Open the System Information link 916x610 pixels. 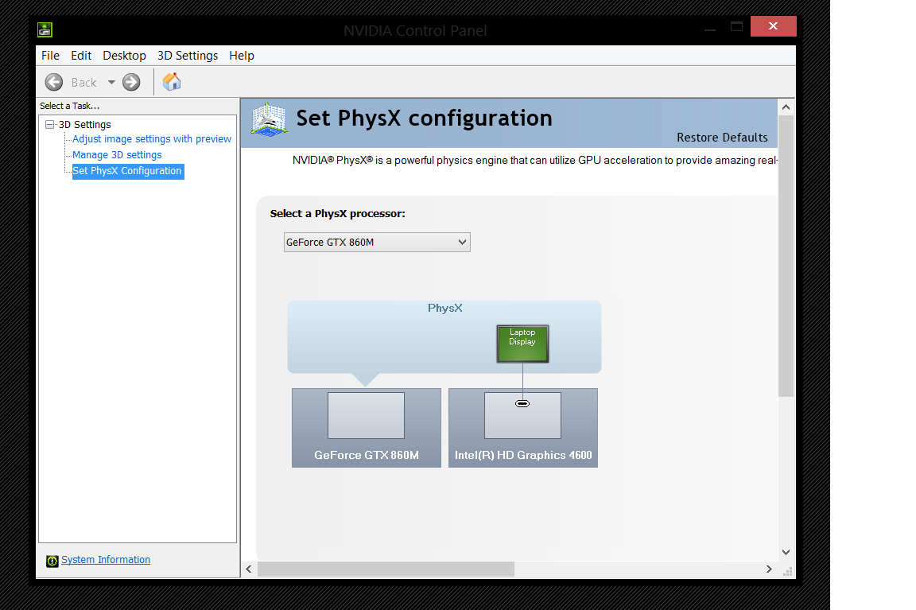point(106,560)
